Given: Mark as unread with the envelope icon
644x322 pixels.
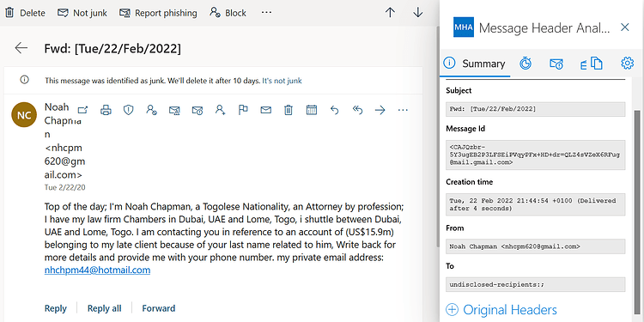Looking at the screenshot, I should (x=266, y=110).
